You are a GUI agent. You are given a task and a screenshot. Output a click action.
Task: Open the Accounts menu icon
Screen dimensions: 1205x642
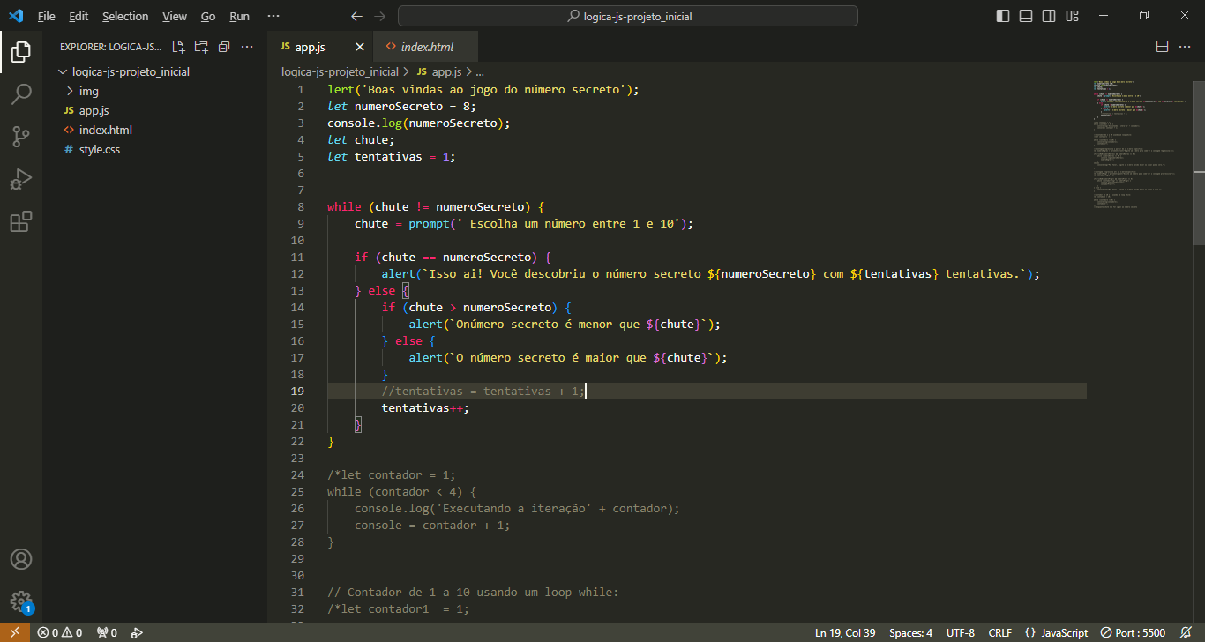click(x=21, y=559)
